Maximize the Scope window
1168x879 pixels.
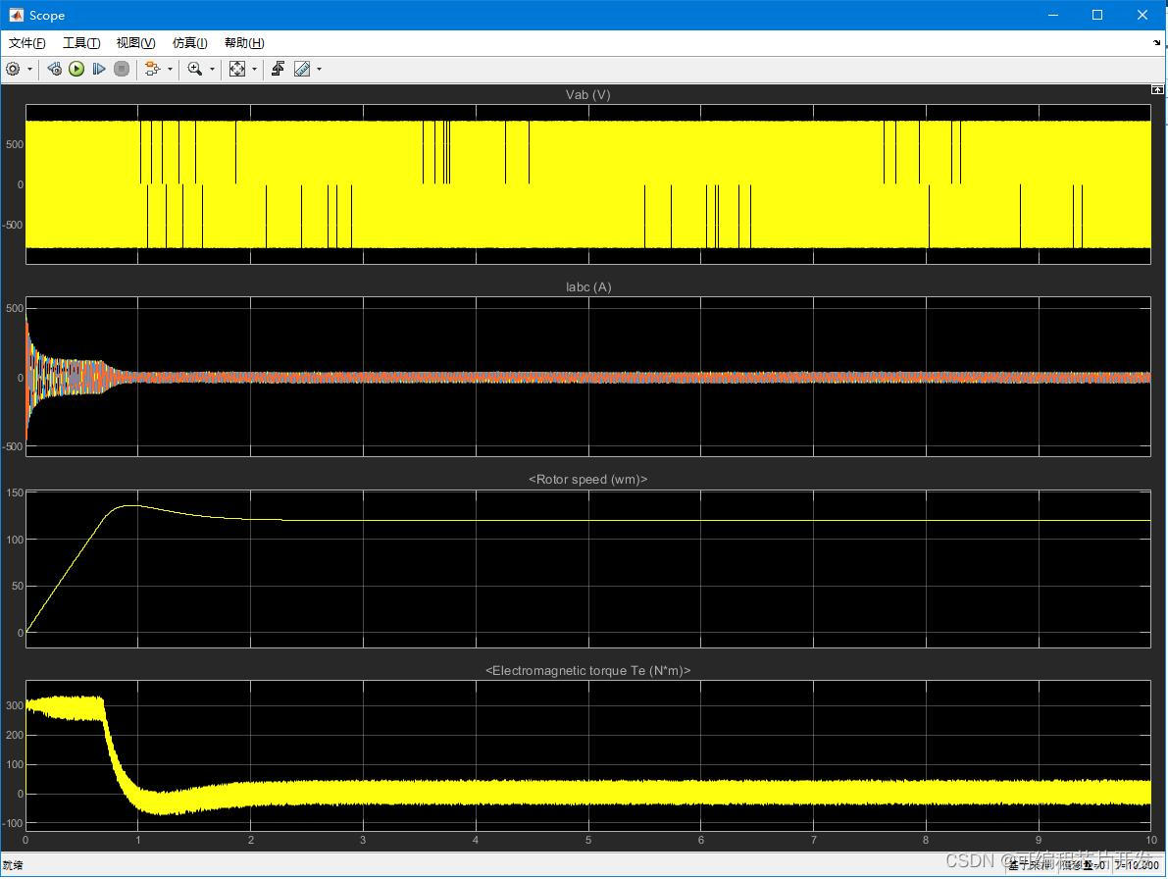pos(1097,15)
